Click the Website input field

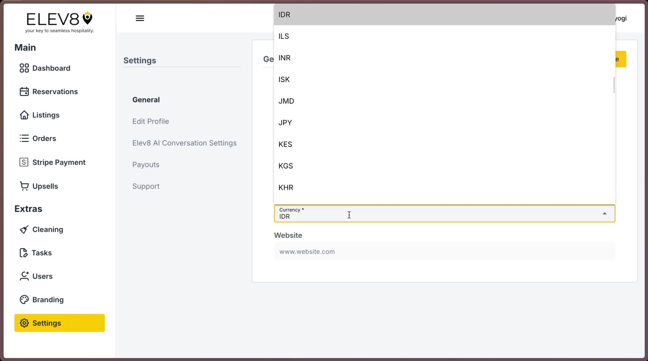[x=444, y=251]
